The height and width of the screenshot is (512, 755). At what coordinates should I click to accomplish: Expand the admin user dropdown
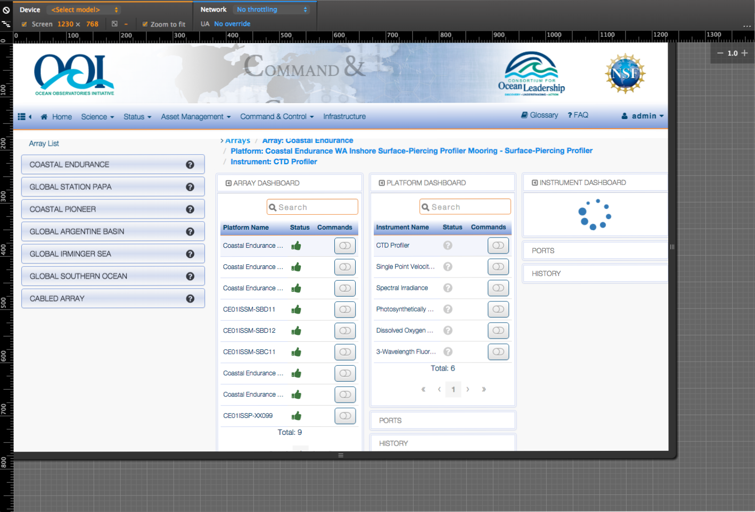pyautogui.click(x=643, y=116)
